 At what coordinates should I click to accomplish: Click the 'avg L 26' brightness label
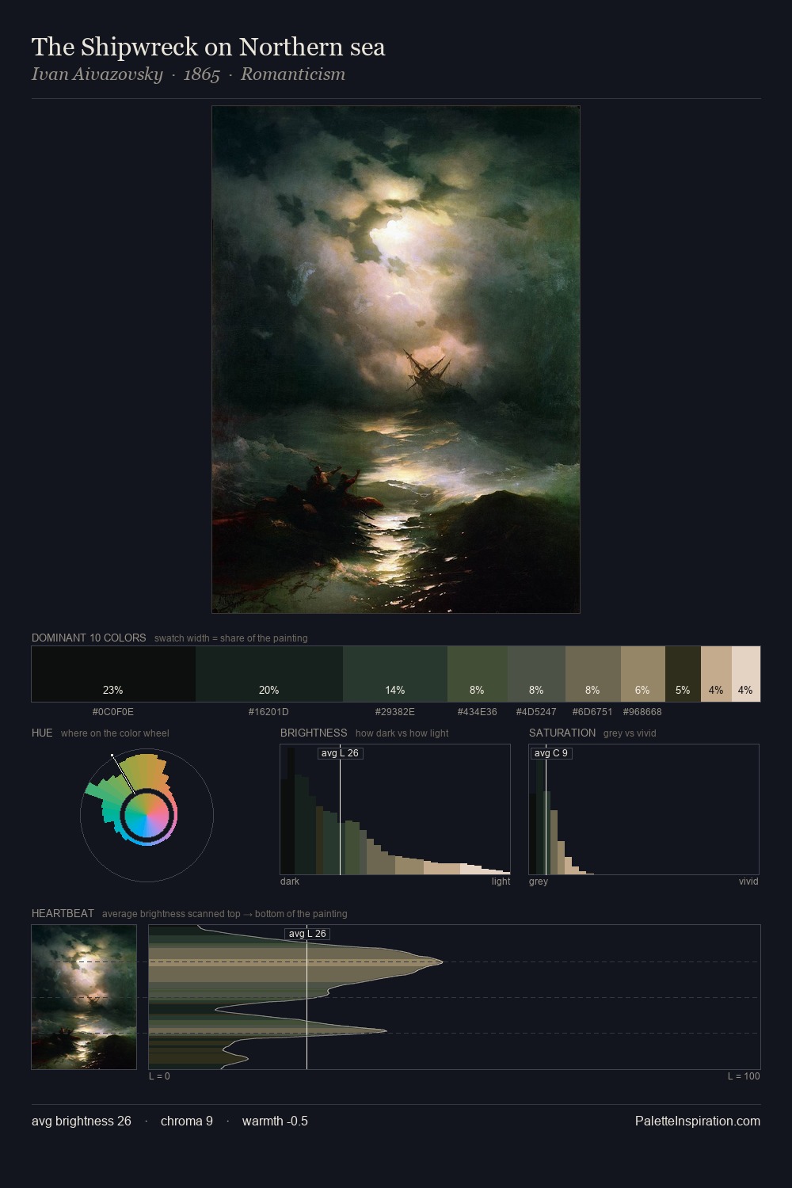pyautogui.click(x=340, y=753)
